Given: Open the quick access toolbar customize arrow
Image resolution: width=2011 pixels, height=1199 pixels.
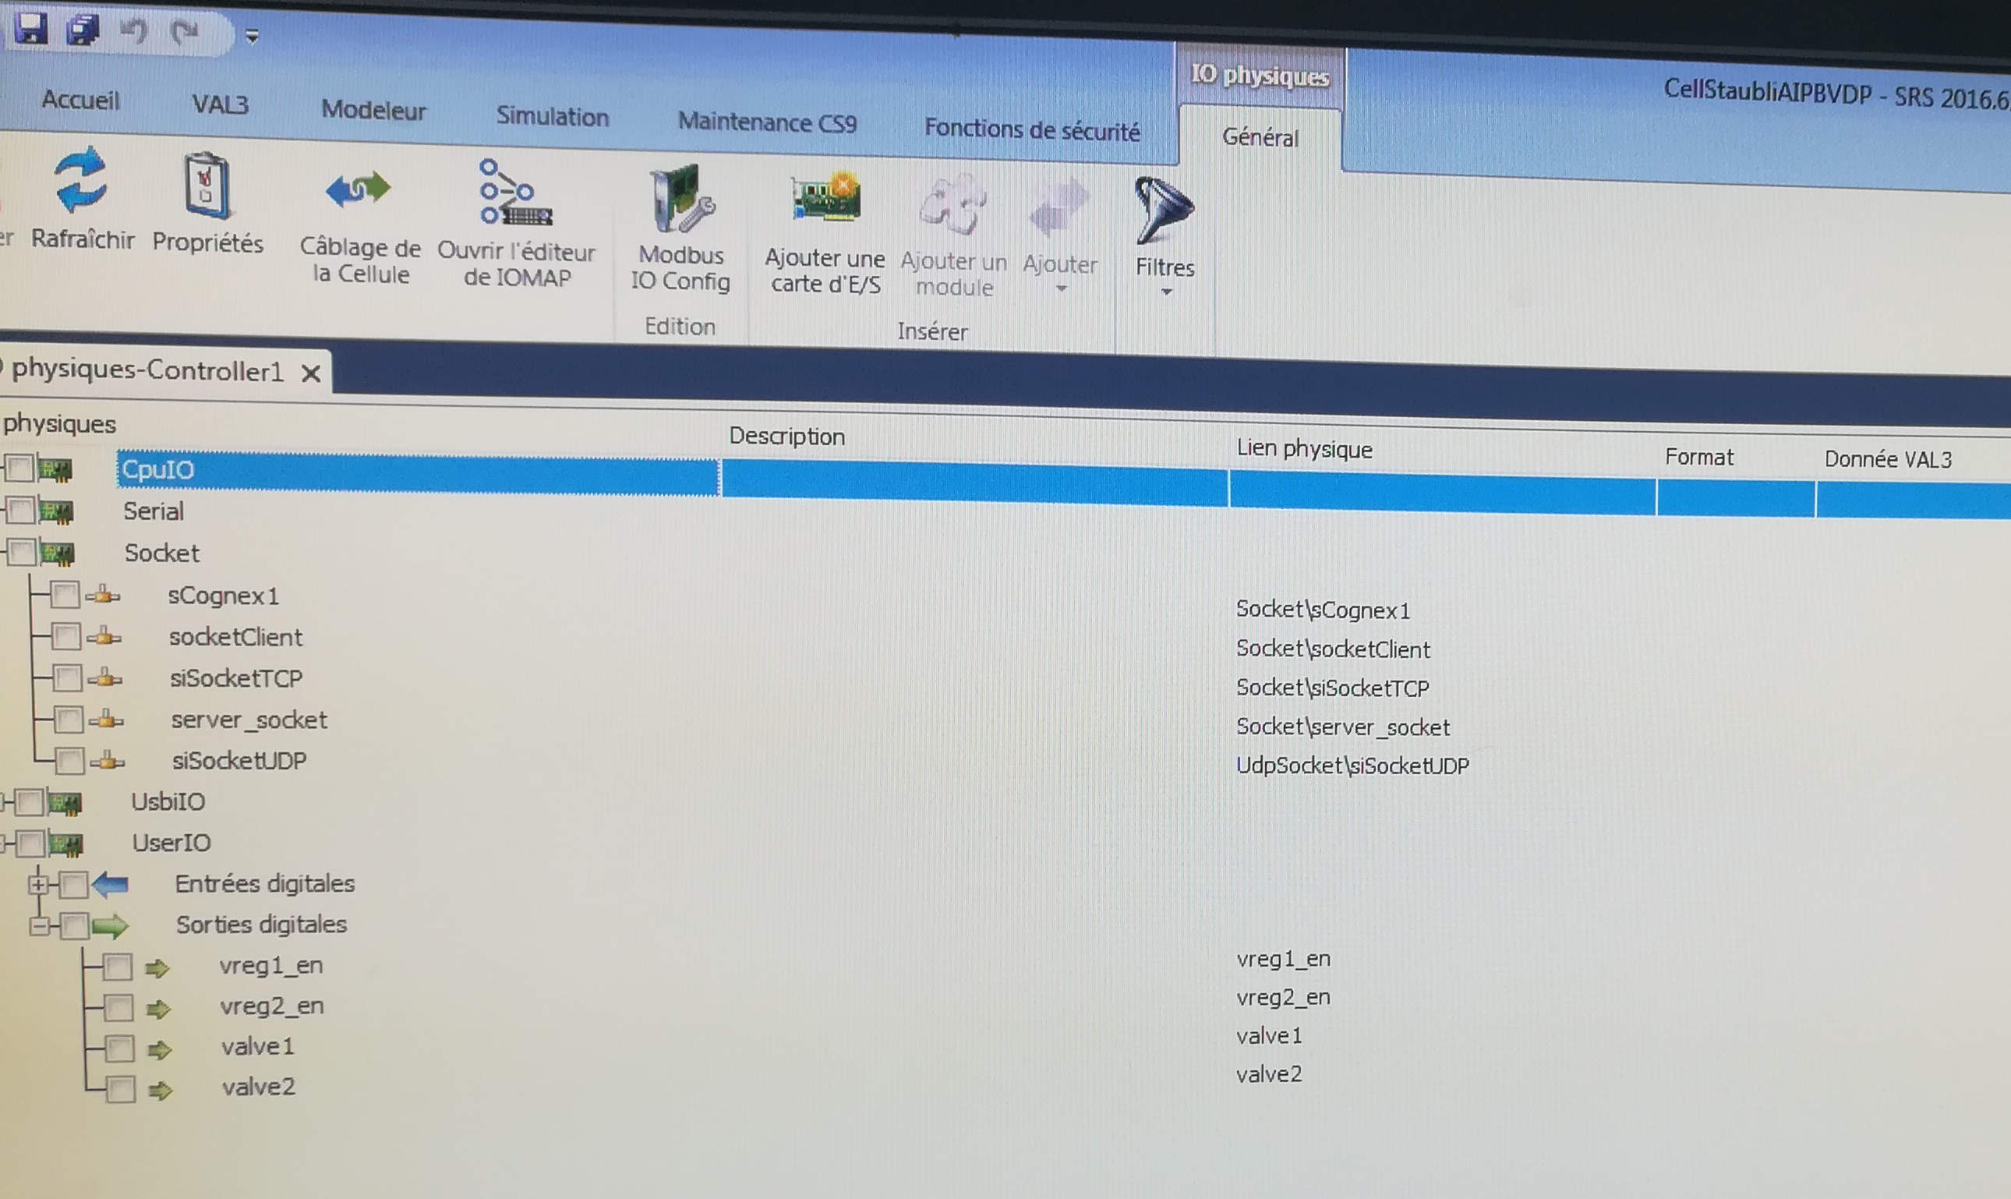Looking at the screenshot, I should click(252, 37).
